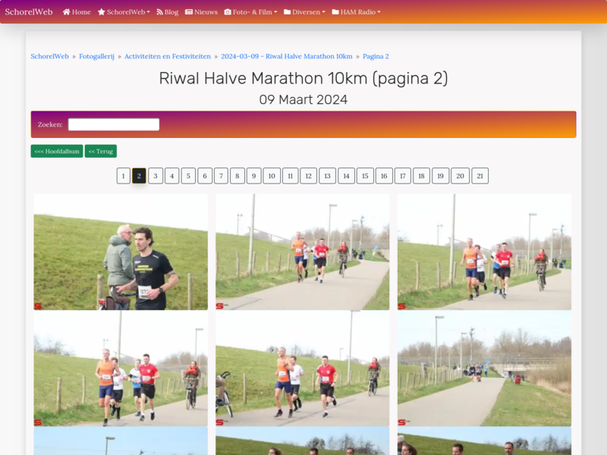Go to gallery page 1

pyautogui.click(x=124, y=176)
